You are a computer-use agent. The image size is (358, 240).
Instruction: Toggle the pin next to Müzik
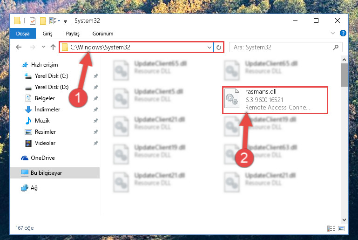(x=95, y=120)
